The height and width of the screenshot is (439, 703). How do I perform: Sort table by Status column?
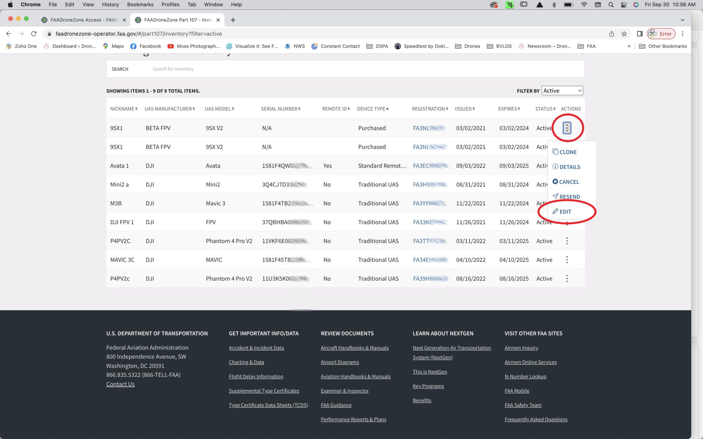(545, 109)
